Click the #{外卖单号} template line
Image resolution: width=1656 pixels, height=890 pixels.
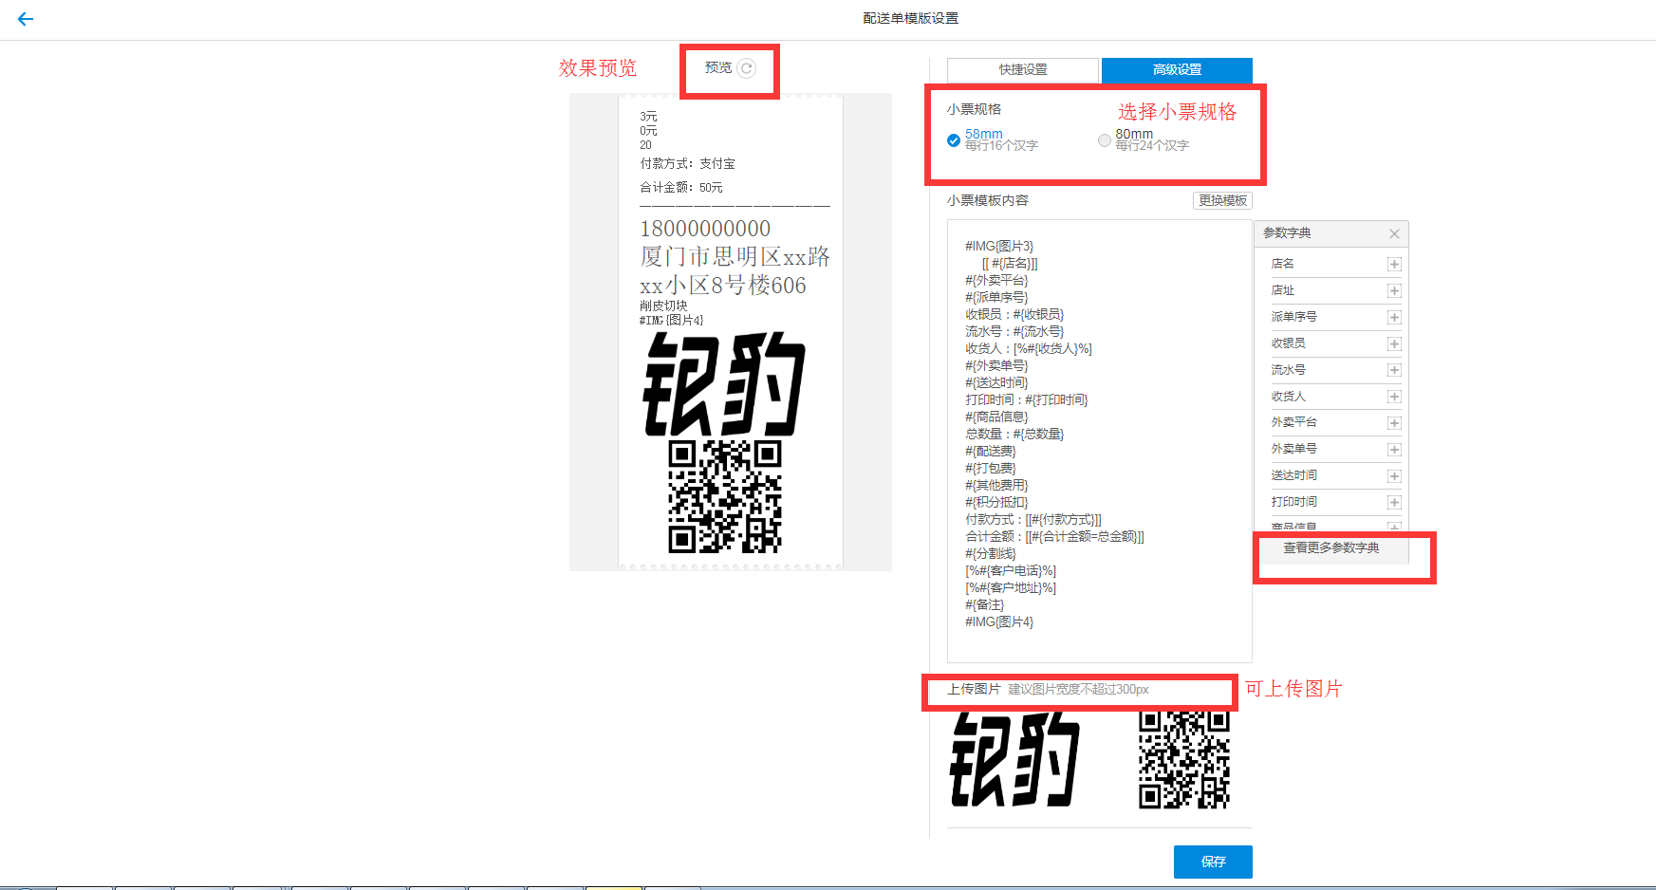tap(996, 365)
